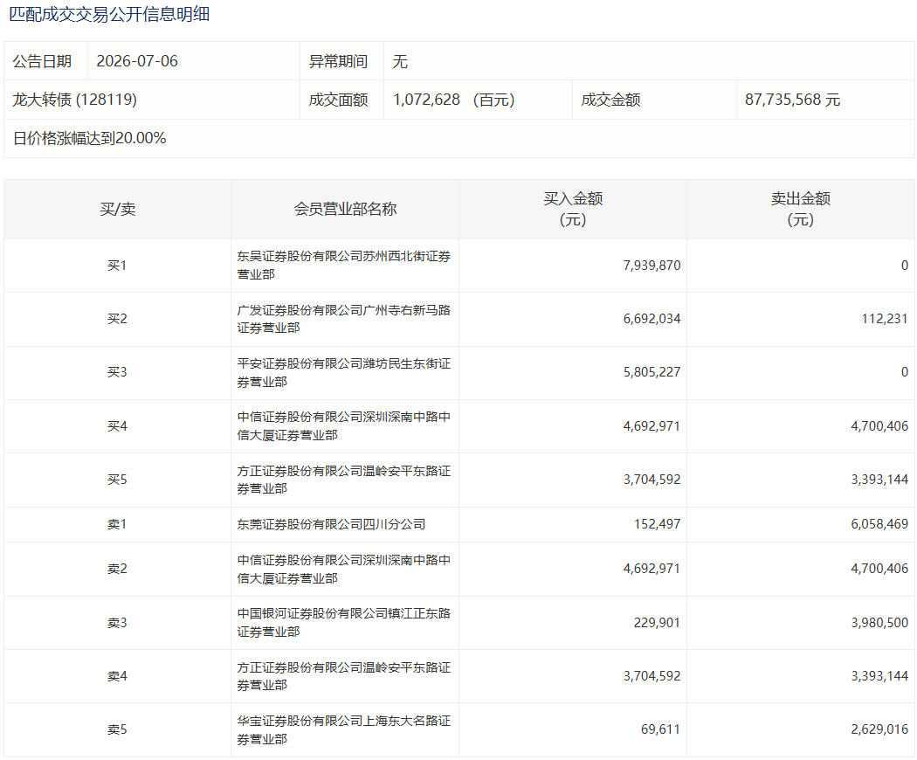The width and height of the screenshot is (917, 760).
Task: Click the 会员营业部名称 column header
Action: coord(345,209)
